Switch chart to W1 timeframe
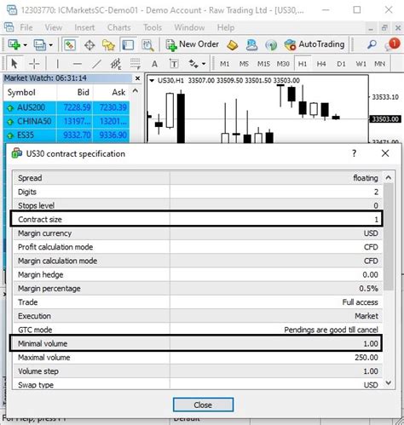The image size is (404, 425). (361, 64)
